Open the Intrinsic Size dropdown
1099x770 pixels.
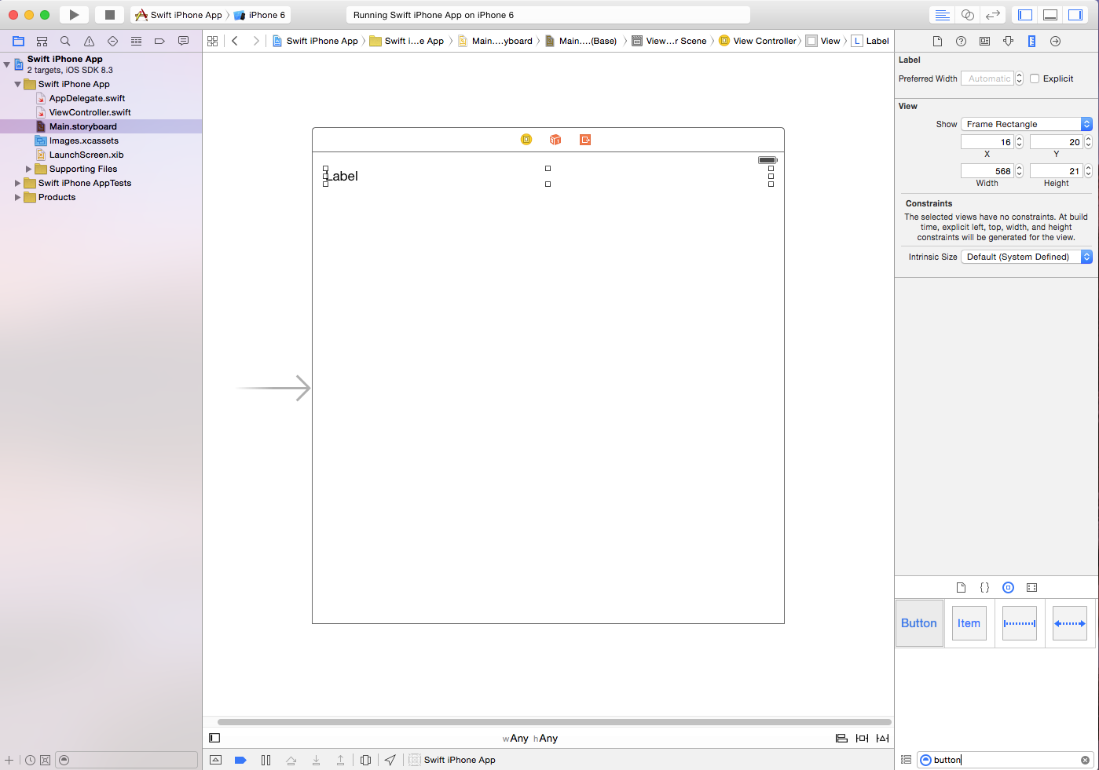coord(1027,257)
